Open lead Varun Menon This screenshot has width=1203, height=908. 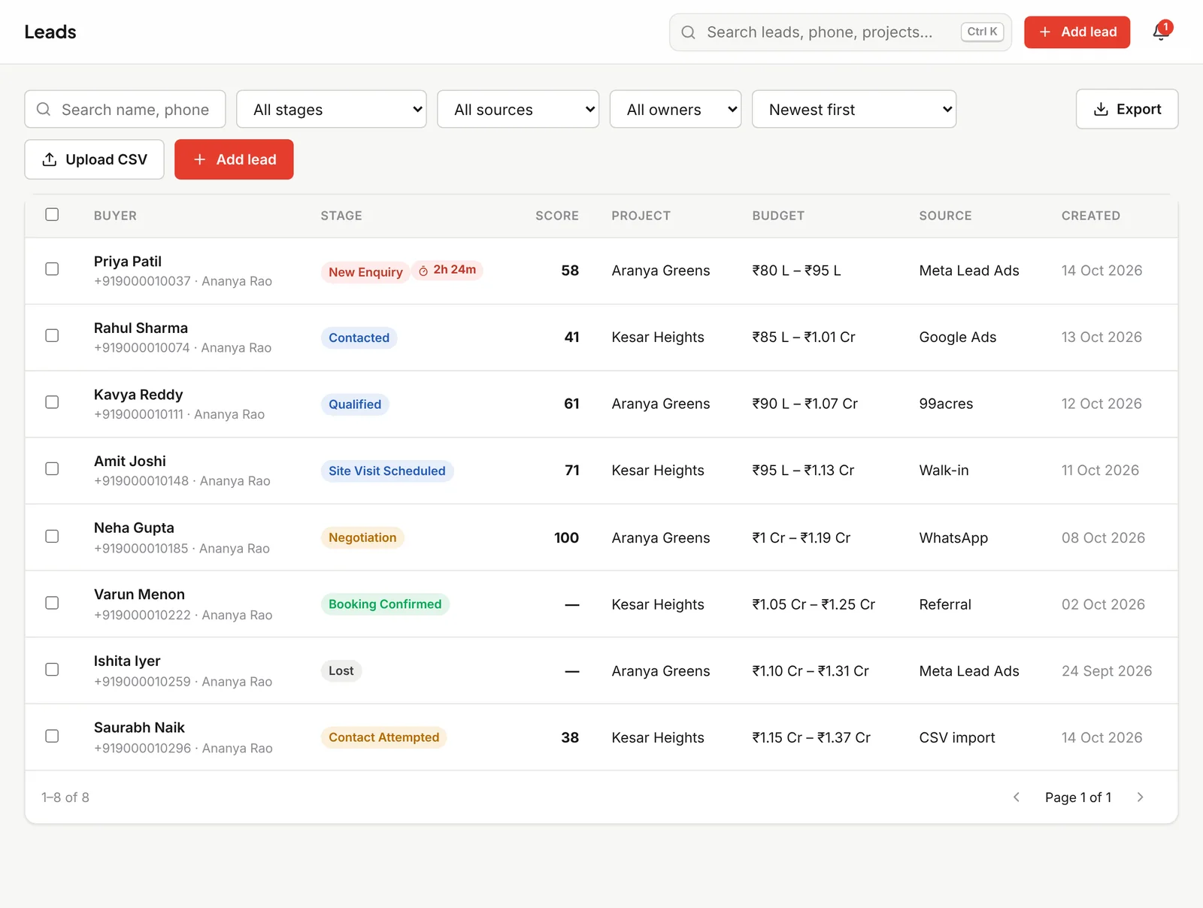point(139,595)
